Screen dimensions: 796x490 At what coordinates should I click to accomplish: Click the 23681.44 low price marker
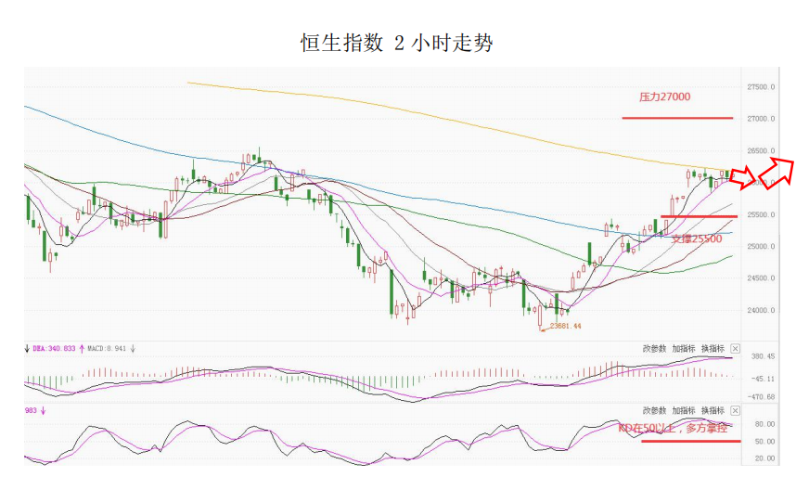click(565, 326)
